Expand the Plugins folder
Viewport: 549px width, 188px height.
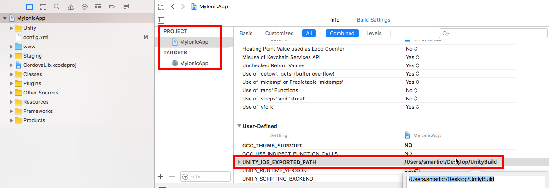11,83
